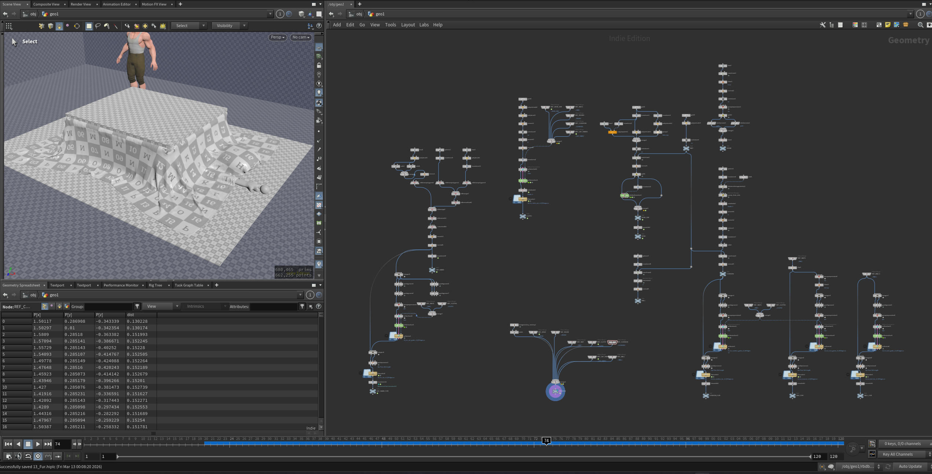
Task: Add background image to network editor
Action: tap(896, 25)
